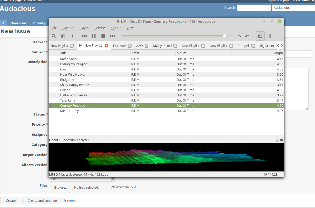Open the Audacious project jump dropdown
The width and height of the screenshot is (315, 208).
tap(293, 8)
